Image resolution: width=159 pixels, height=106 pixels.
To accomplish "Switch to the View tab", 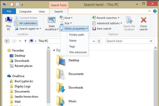I will pos(42,11).
